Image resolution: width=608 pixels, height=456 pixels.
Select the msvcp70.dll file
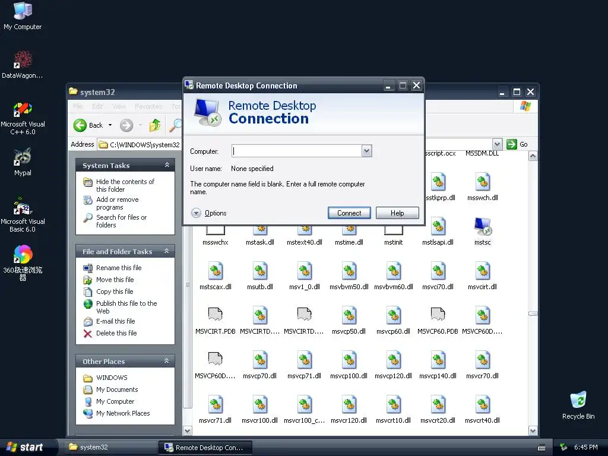tap(260, 365)
